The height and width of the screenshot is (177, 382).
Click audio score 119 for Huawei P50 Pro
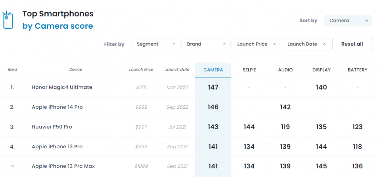(286, 127)
